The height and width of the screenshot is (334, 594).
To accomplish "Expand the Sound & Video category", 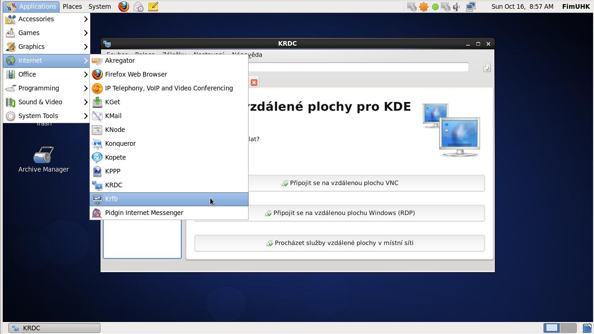I will point(47,102).
